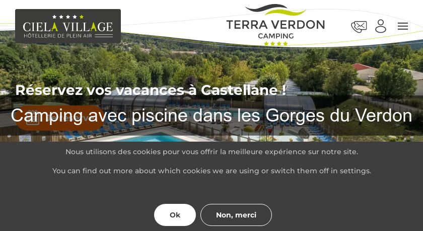Click the Réservez vos vacances à Castellane heading

click(x=151, y=90)
